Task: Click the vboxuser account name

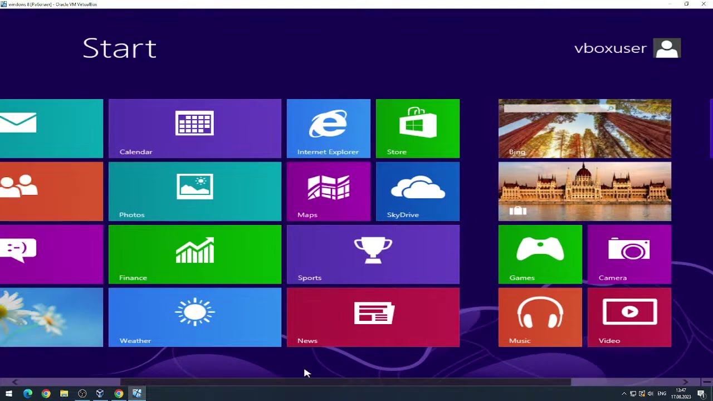Action: click(611, 48)
